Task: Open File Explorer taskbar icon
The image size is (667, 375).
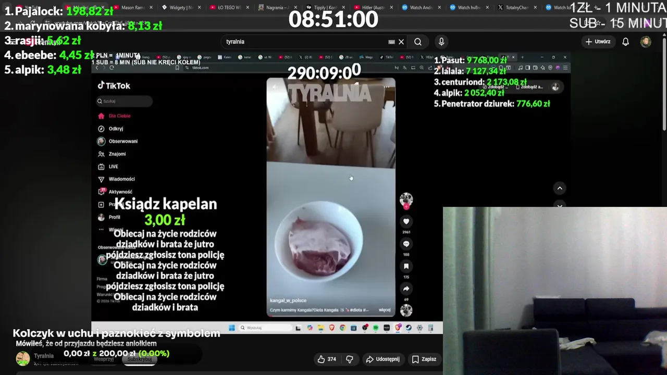Action: pyautogui.click(x=320, y=328)
